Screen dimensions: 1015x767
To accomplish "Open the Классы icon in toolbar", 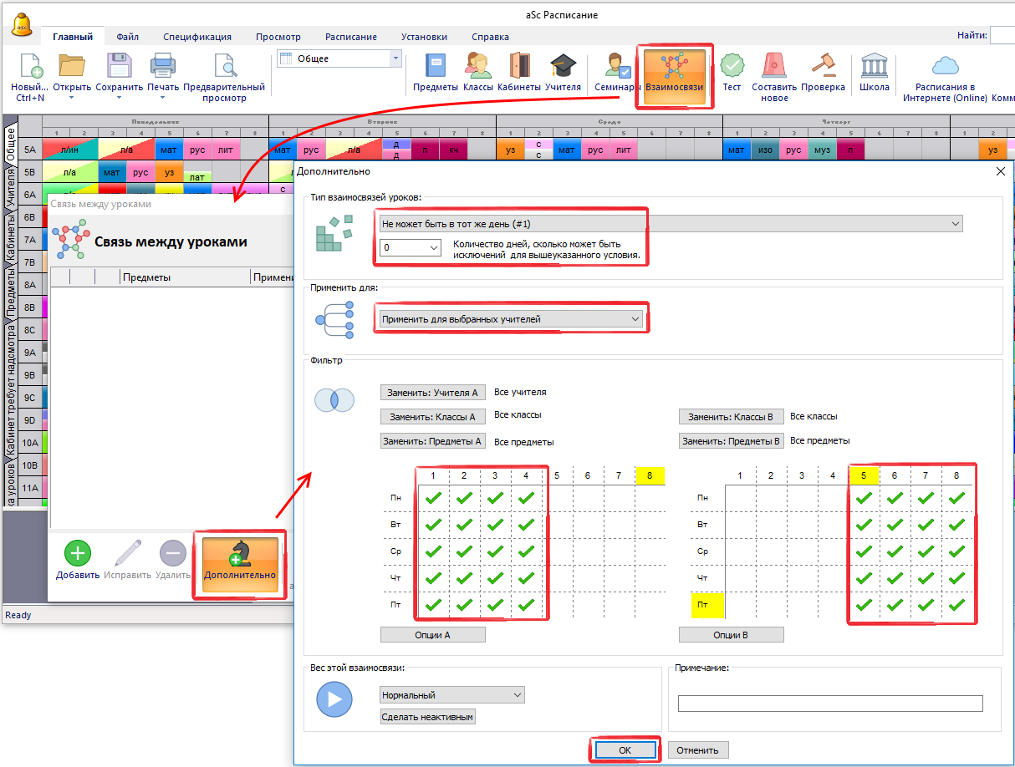I will (477, 67).
